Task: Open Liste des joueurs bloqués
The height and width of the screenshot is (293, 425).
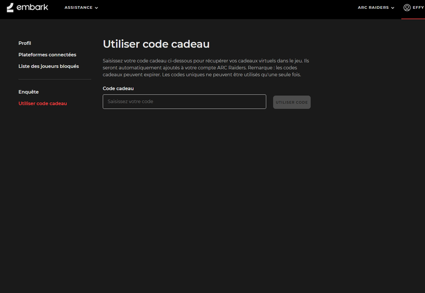Action: pyautogui.click(x=49, y=66)
